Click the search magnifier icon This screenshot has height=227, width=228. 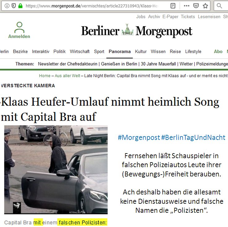(x=219, y=6)
